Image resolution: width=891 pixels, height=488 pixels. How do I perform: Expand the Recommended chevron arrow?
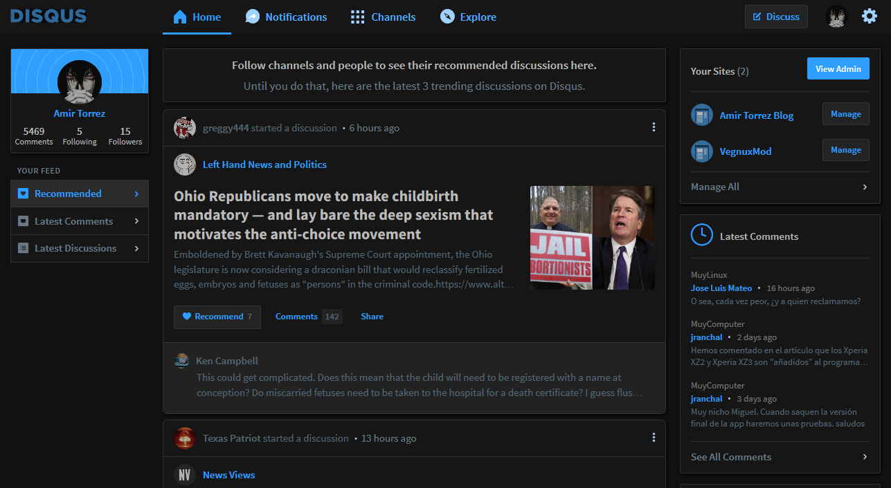click(136, 194)
